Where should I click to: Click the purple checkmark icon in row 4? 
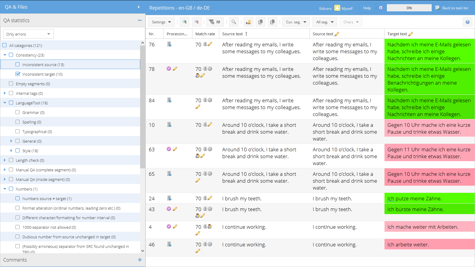pos(169,226)
